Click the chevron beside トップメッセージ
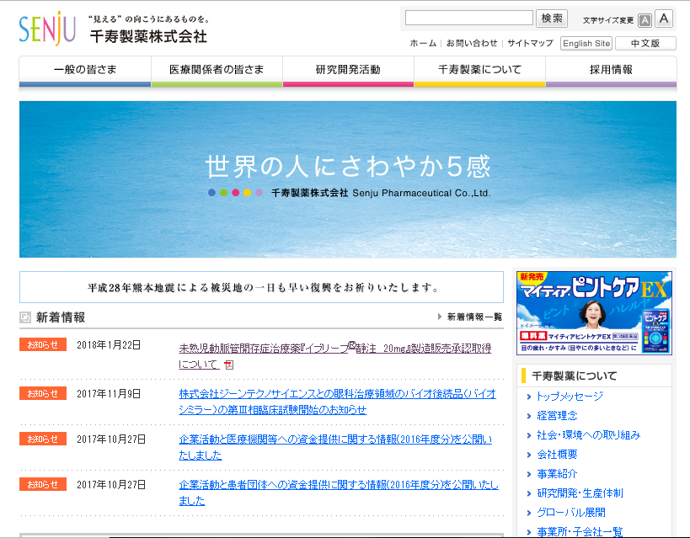This screenshot has height=538, width=690. coord(529,397)
